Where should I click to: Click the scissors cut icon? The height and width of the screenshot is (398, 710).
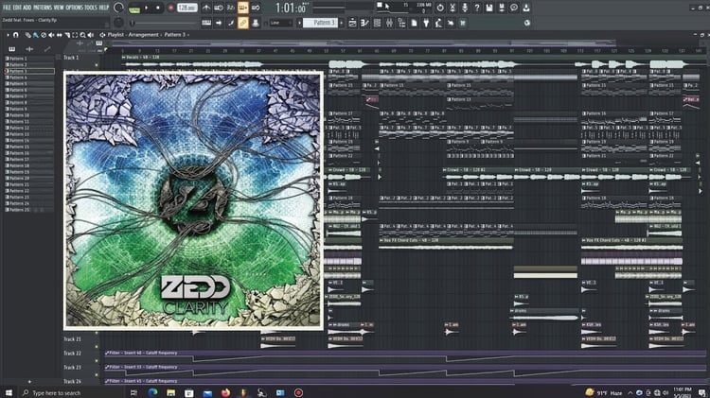click(453, 8)
